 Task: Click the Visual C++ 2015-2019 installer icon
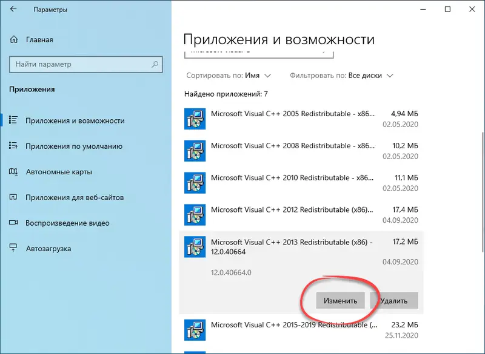195,330
